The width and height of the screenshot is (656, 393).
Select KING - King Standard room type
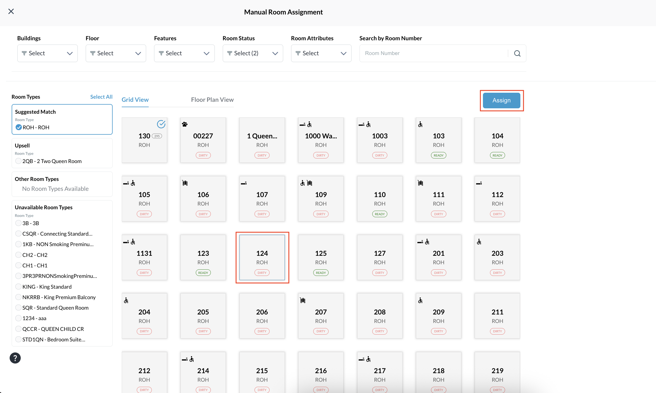[18, 287]
